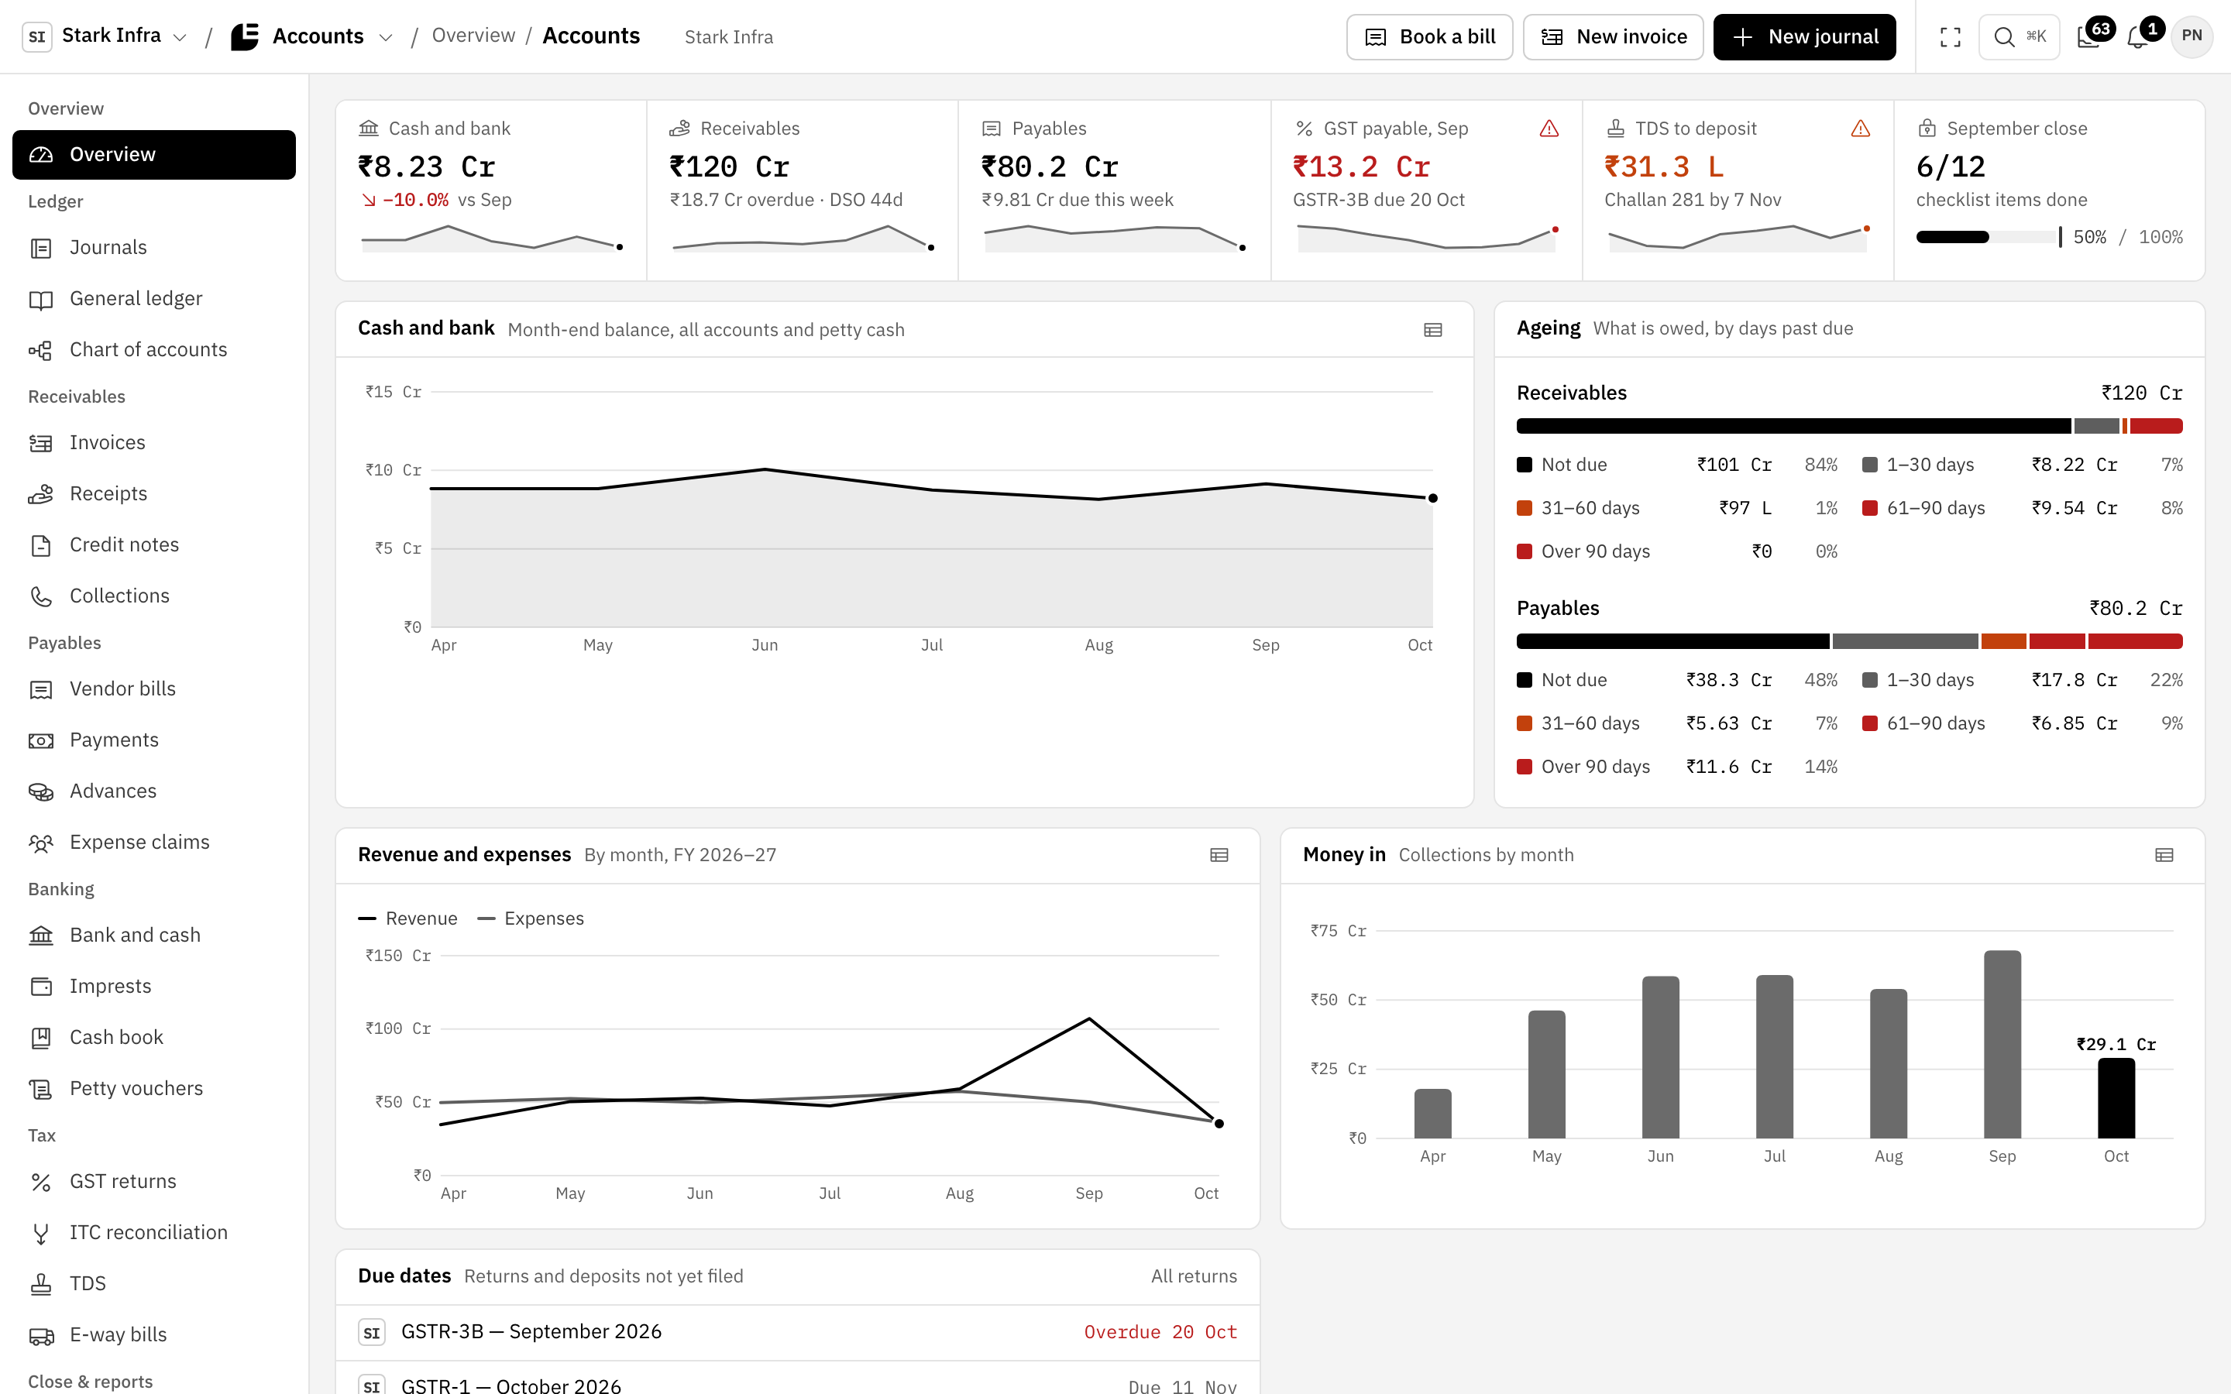Click the ITC reconciliation icon
2231x1394 pixels.
pos(40,1234)
